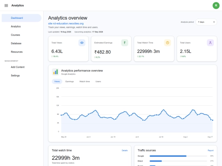
Task: Click the Google traffic source progress bar
Action: click(x=178, y=156)
